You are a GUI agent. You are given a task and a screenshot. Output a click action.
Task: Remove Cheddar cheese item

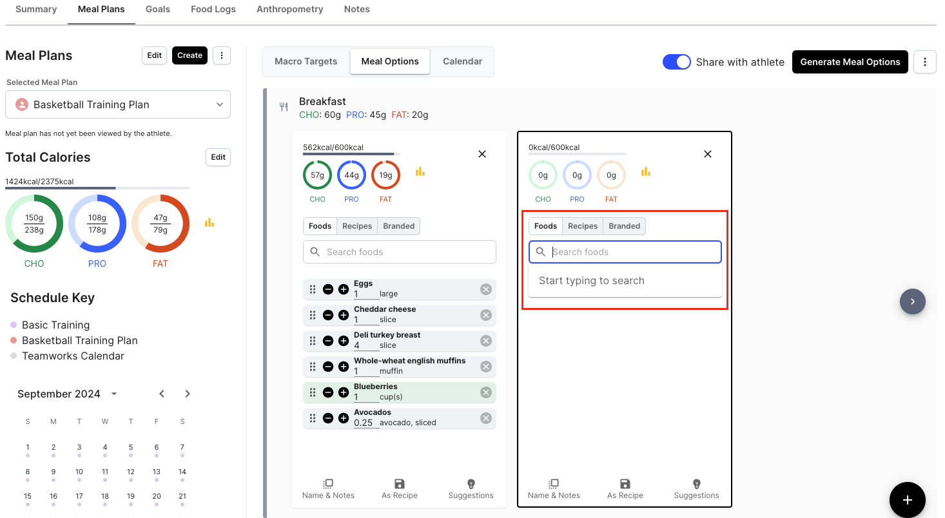pyautogui.click(x=486, y=315)
